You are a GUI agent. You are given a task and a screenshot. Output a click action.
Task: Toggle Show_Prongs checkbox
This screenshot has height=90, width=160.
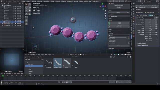pyautogui.click(x=145, y=39)
